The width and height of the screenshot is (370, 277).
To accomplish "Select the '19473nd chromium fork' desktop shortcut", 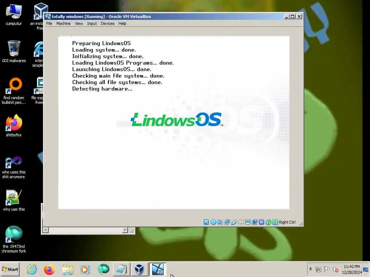I will (x=14, y=239).
